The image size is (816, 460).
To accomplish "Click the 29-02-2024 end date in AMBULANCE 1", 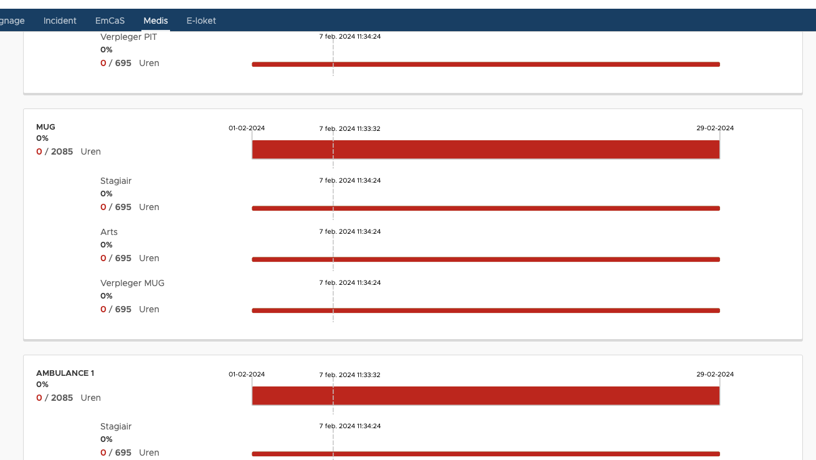I will click(715, 375).
